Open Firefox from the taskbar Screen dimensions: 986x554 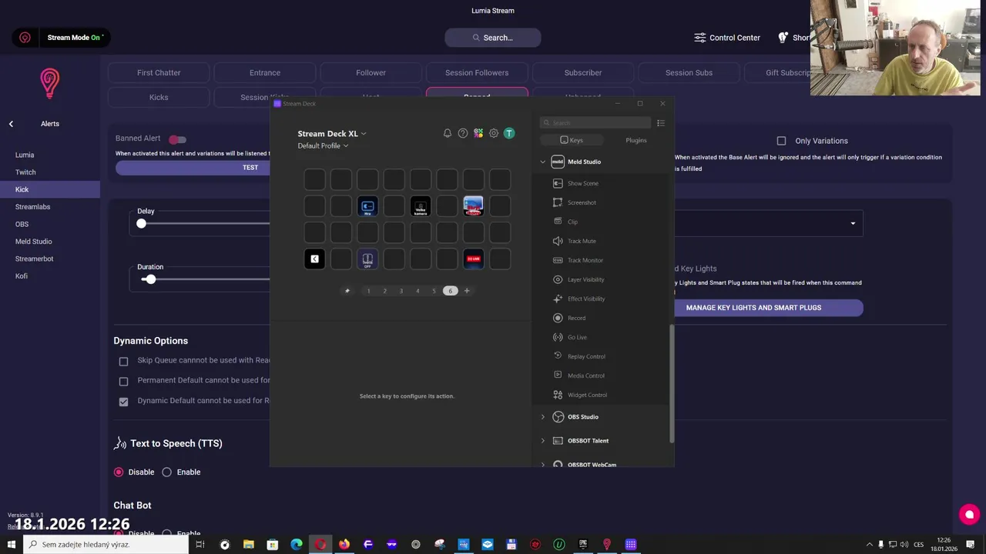click(344, 545)
